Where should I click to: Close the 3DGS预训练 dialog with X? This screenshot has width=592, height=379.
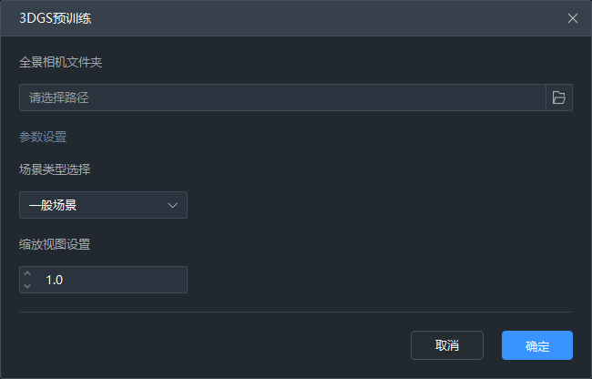(x=573, y=18)
